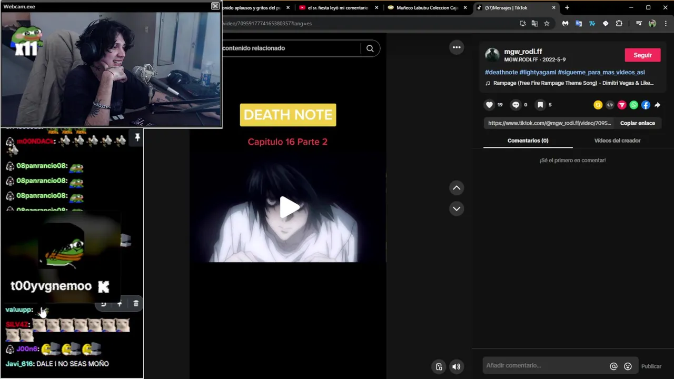Open the mgw_rodi.ff profile name
The width and height of the screenshot is (674, 379).
tap(523, 52)
